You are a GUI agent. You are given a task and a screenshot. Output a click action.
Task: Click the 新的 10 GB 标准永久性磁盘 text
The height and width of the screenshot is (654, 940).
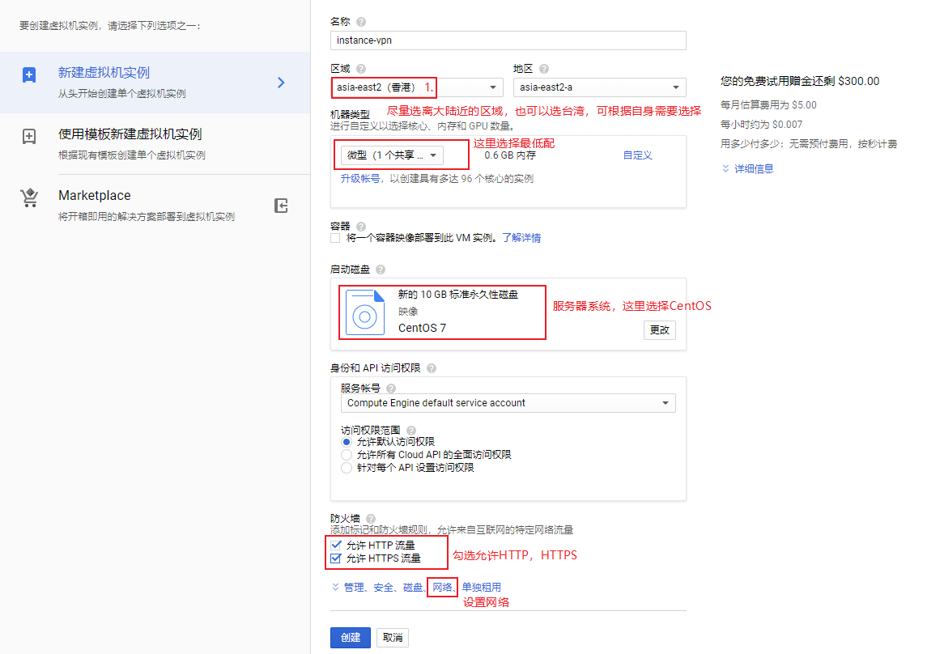pos(458,295)
